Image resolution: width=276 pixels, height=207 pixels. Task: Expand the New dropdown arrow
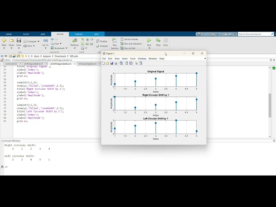point(4,48)
